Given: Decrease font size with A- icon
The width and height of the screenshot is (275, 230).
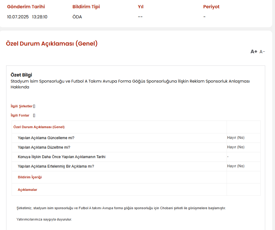Looking at the screenshot, I should pos(262,52).
